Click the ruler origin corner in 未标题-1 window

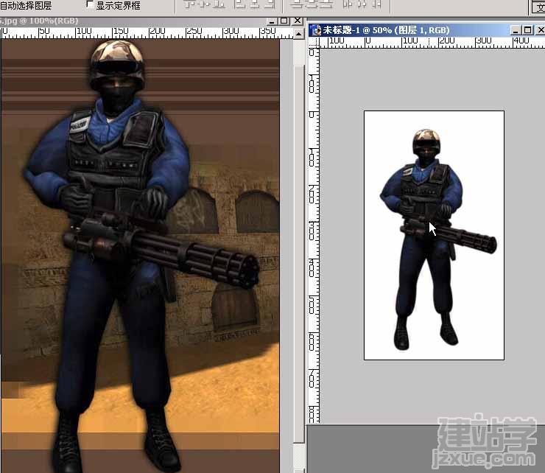pyautogui.click(x=314, y=43)
